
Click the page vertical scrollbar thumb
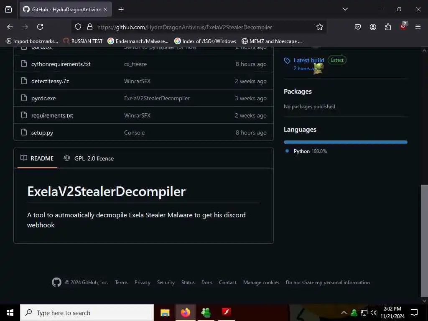(424, 241)
